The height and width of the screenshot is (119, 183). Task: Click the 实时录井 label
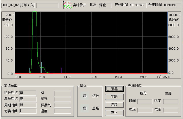(x=79, y=5)
